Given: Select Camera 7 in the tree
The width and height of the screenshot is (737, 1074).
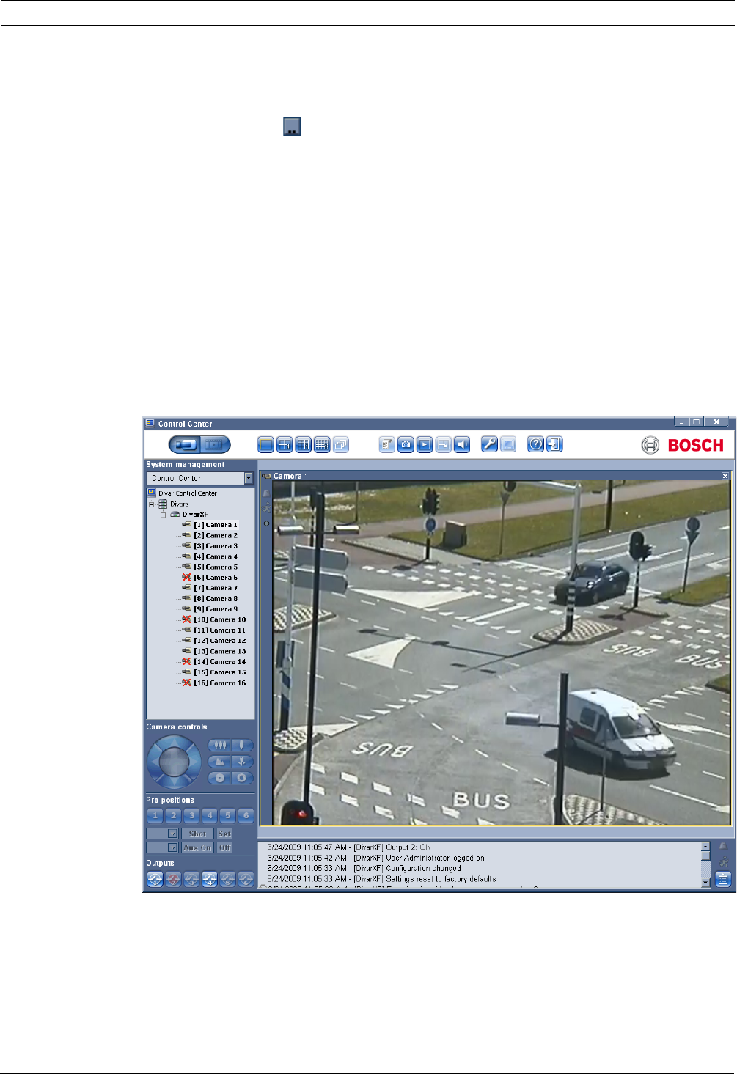Looking at the screenshot, I should 215,588.
